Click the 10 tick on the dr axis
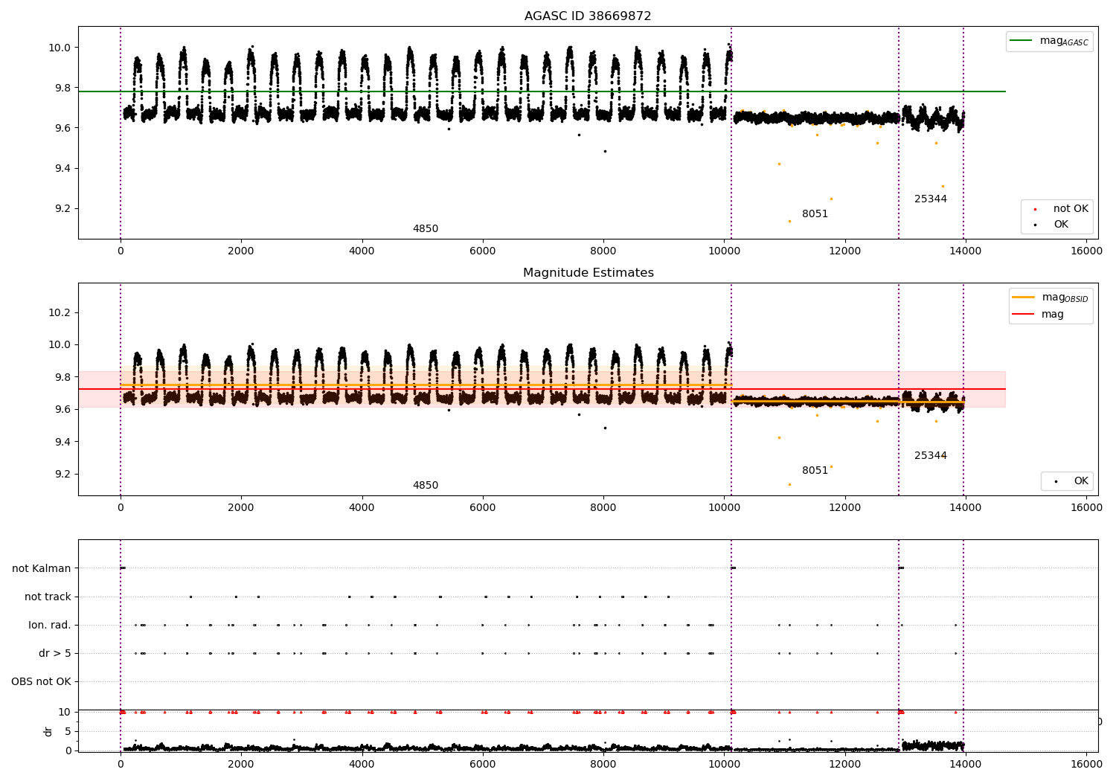 pos(65,713)
